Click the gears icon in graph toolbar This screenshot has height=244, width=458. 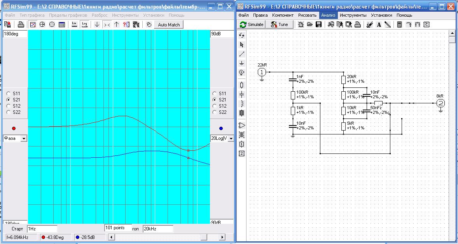click(136, 24)
